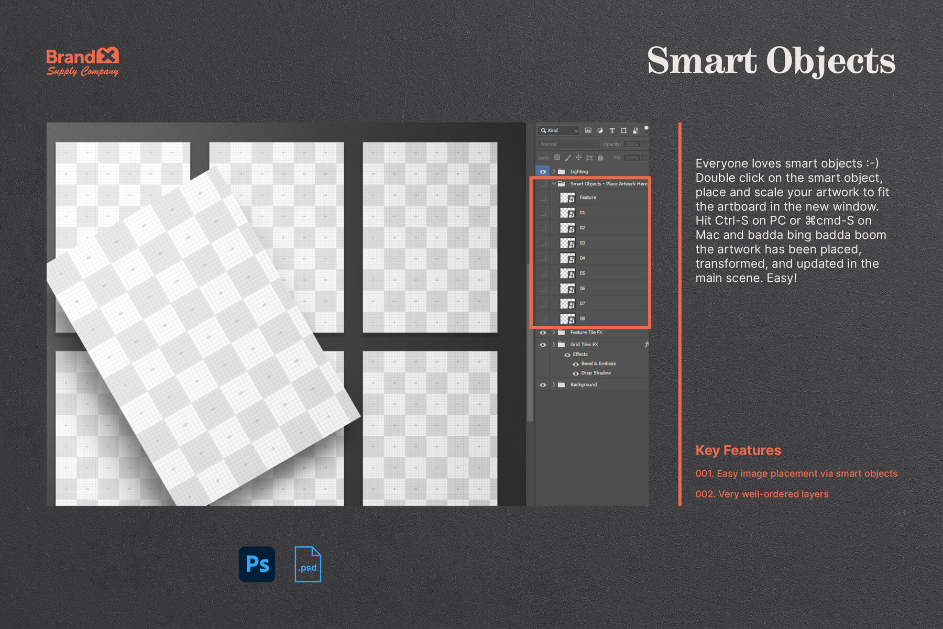Screen dimensions: 943x629
Task: Filter layers by pixel layers icon
Action: [x=588, y=130]
